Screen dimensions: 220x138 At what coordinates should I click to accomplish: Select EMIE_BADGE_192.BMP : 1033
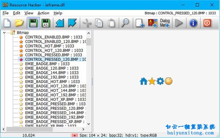pos(52,77)
